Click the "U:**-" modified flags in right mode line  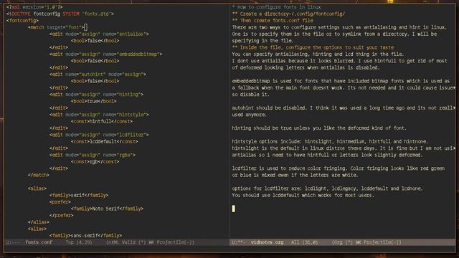pos(239,242)
